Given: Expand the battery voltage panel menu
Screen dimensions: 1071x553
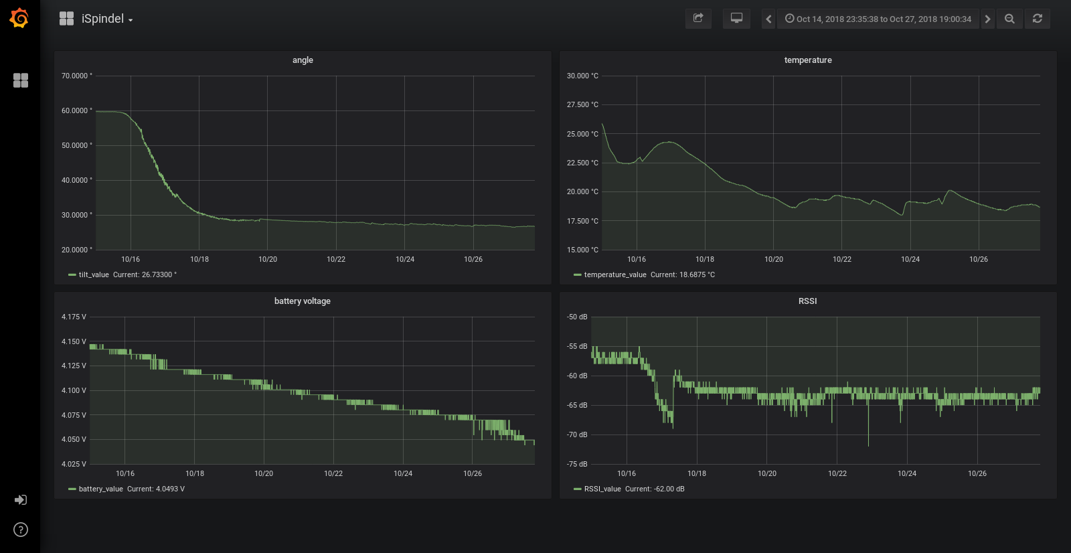Looking at the screenshot, I should pos(303,301).
